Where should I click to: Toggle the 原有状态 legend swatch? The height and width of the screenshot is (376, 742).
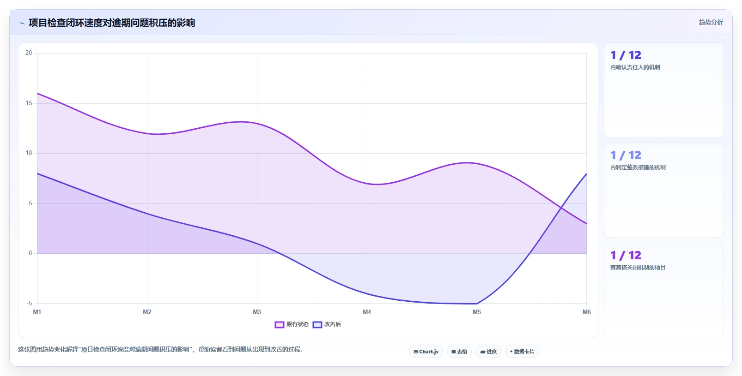coord(279,325)
